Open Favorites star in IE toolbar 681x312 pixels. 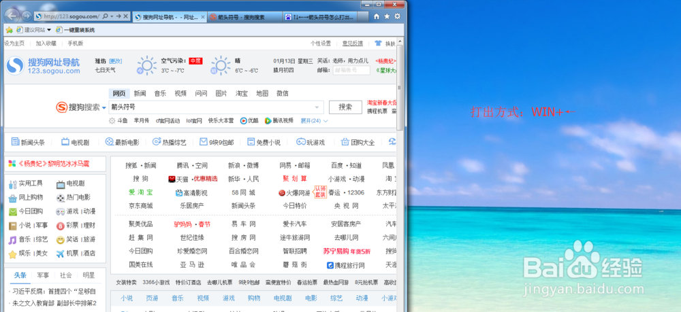[x=387, y=16]
